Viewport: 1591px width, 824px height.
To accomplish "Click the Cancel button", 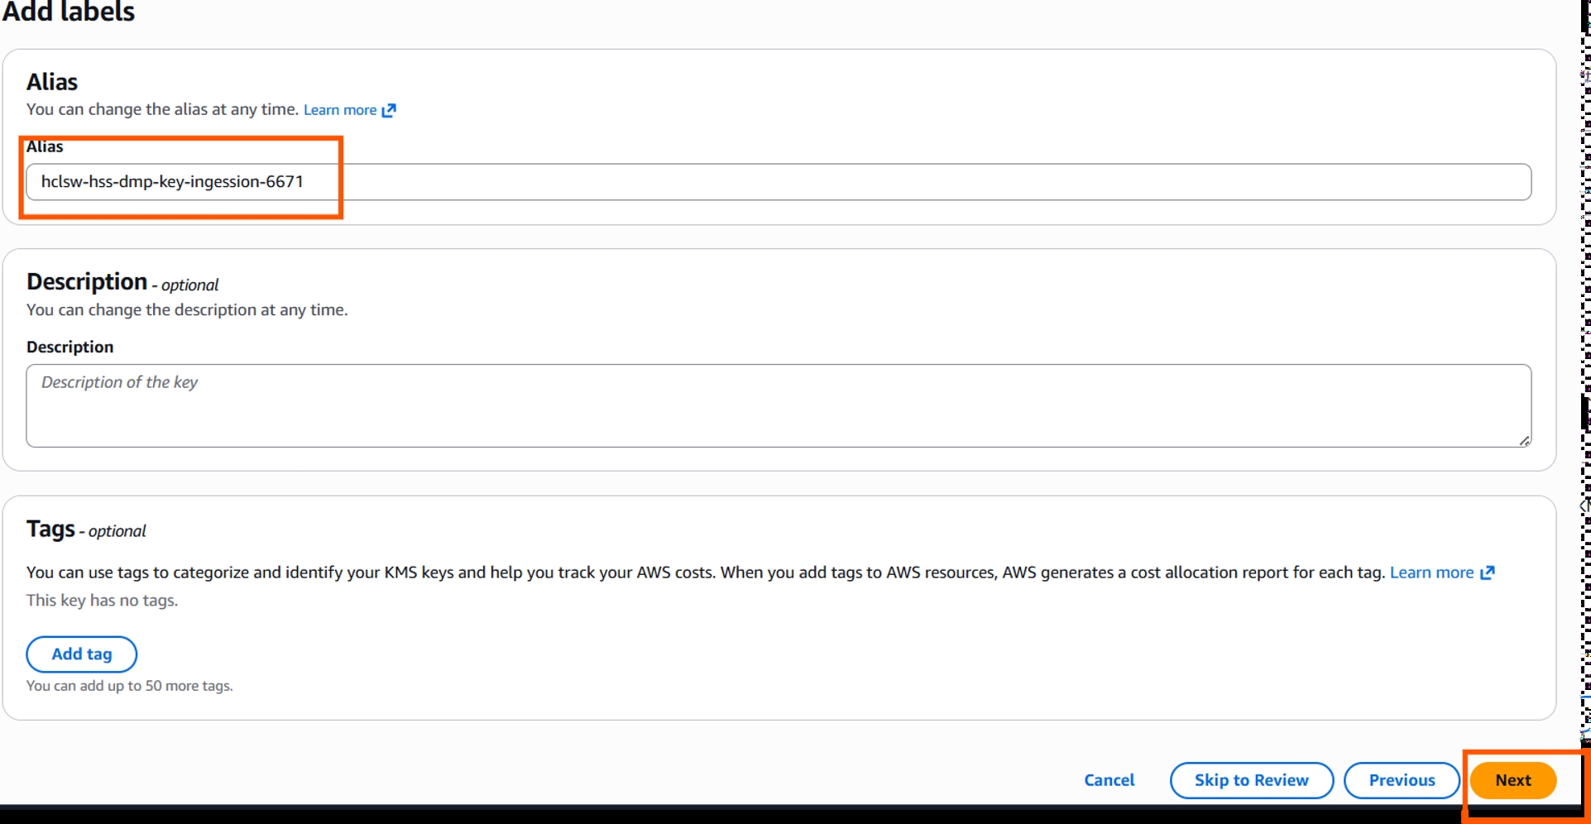I will pyautogui.click(x=1109, y=780).
